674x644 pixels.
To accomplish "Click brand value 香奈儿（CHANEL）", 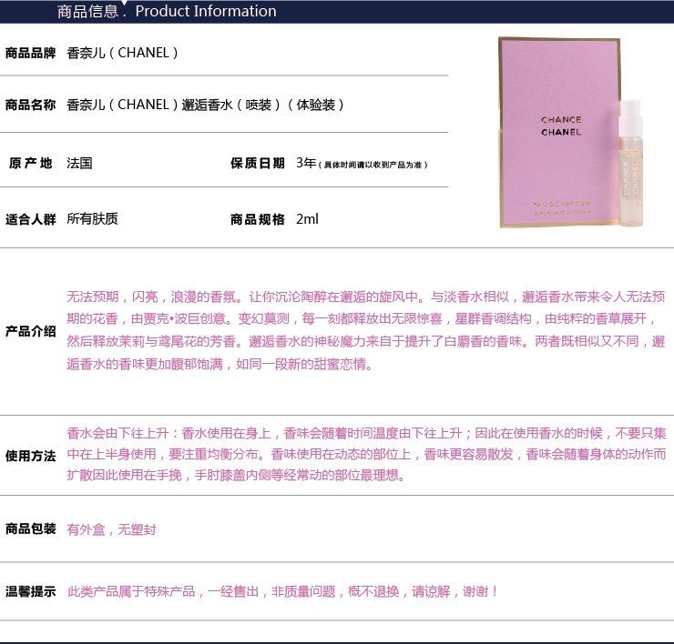I will tap(123, 53).
